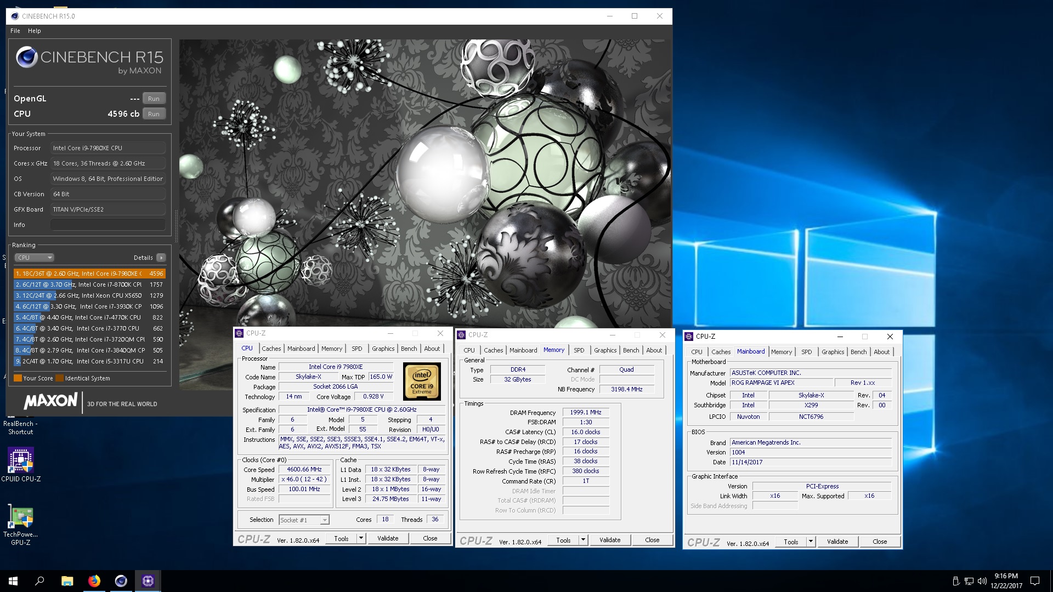Click the empty Info field in Cinebench
The width and height of the screenshot is (1053, 592).
(108, 225)
